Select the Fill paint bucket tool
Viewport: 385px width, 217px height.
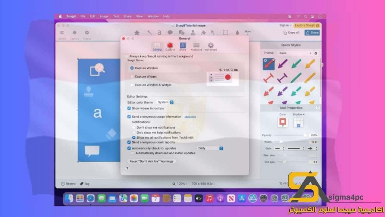coord(203,33)
